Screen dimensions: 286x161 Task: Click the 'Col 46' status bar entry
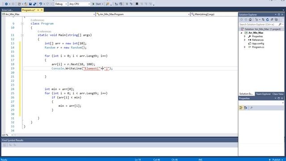pyautogui.click(x=156, y=160)
